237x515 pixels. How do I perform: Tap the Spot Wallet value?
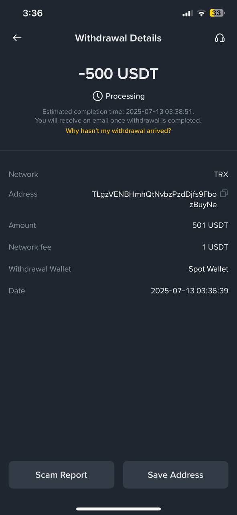coord(209,269)
